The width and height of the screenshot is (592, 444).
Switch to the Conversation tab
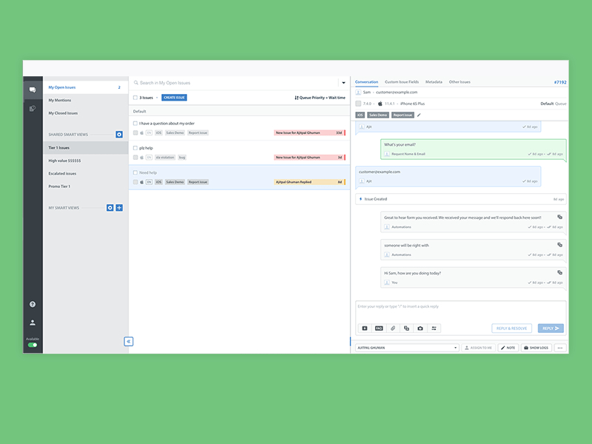(366, 81)
